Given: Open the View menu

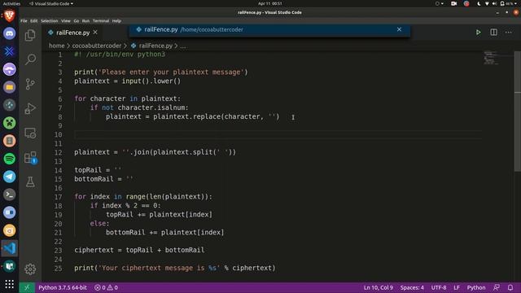Looking at the screenshot, I should click(x=65, y=20).
